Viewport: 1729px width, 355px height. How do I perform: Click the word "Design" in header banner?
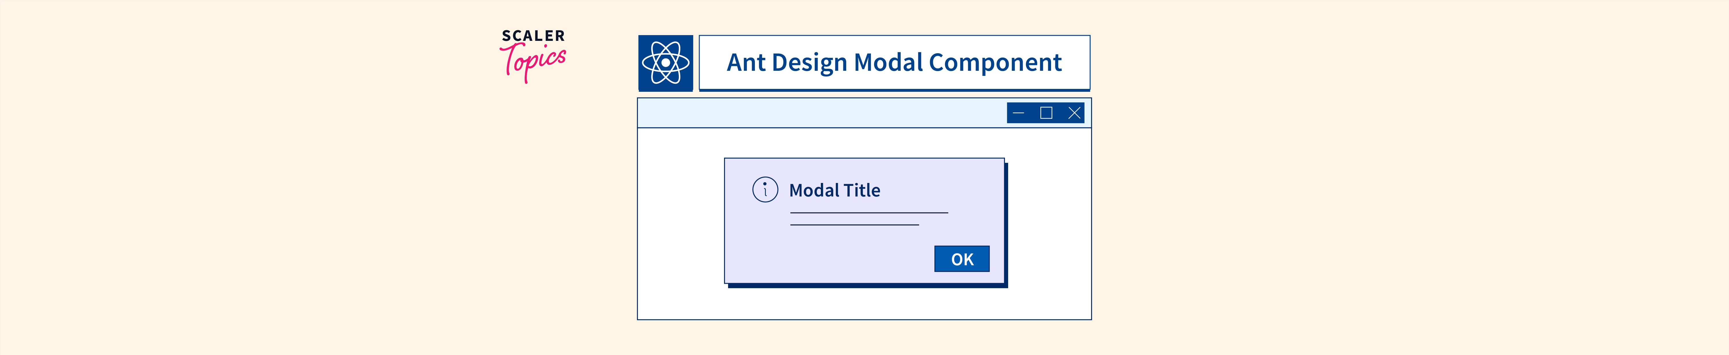point(809,63)
